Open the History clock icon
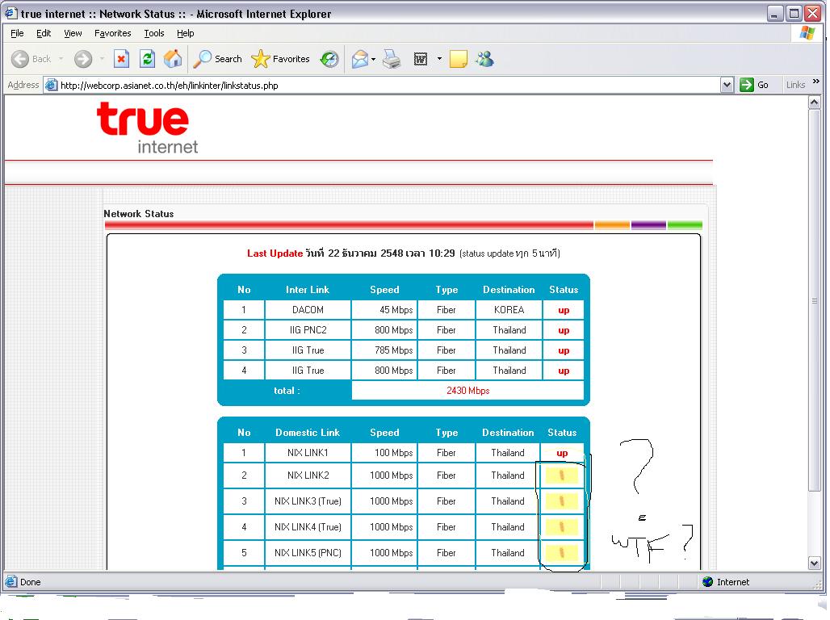The width and height of the screenshot is (830, 620). pyautogui.click(x=329, y=59)
